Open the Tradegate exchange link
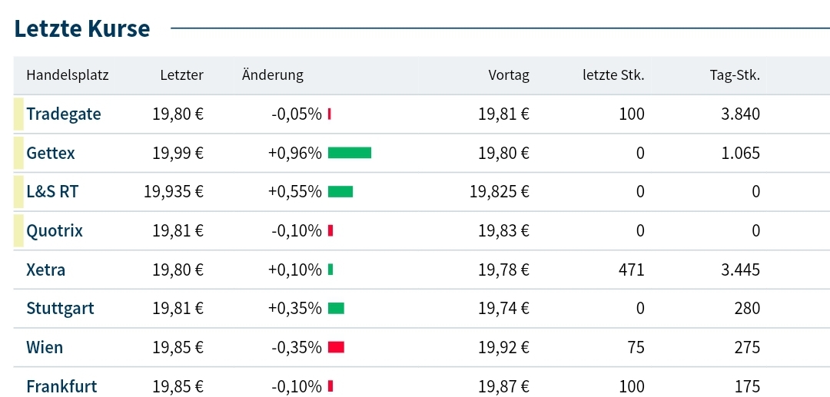This screenshot has width=830, height=397. (x=63, y=114)
